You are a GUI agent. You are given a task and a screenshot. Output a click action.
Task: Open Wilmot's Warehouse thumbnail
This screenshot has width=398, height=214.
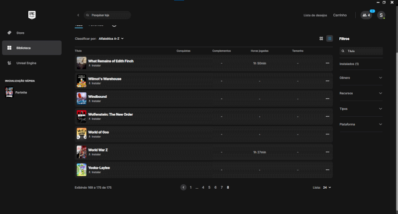tap(82, 81)
